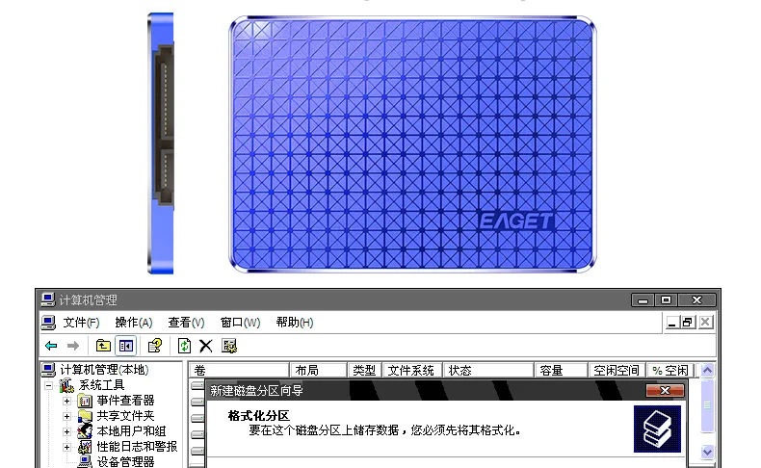This screenshot has height=468, width=761.
Task: Open the 操作(A) menu
Action: (x=134, y=323)
